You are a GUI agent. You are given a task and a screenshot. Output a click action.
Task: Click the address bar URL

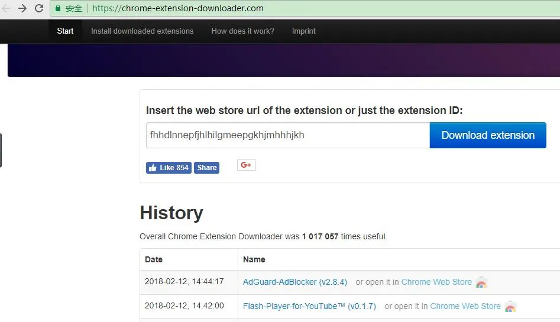pyautogui.click(x=178, y=8)
